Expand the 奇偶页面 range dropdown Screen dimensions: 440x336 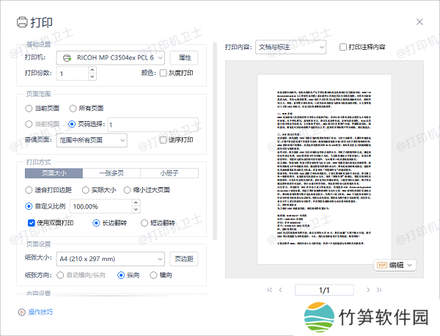click(x=91, y=139)
